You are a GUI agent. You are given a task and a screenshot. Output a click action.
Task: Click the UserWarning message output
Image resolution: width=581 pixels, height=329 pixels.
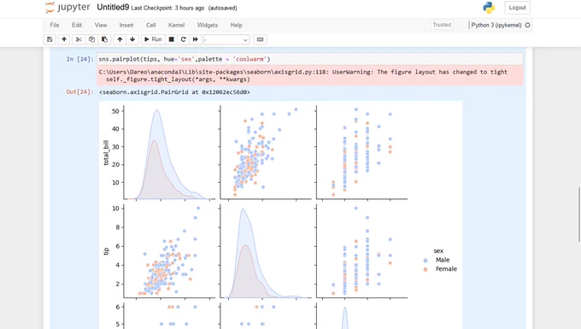tap(310, 75)
